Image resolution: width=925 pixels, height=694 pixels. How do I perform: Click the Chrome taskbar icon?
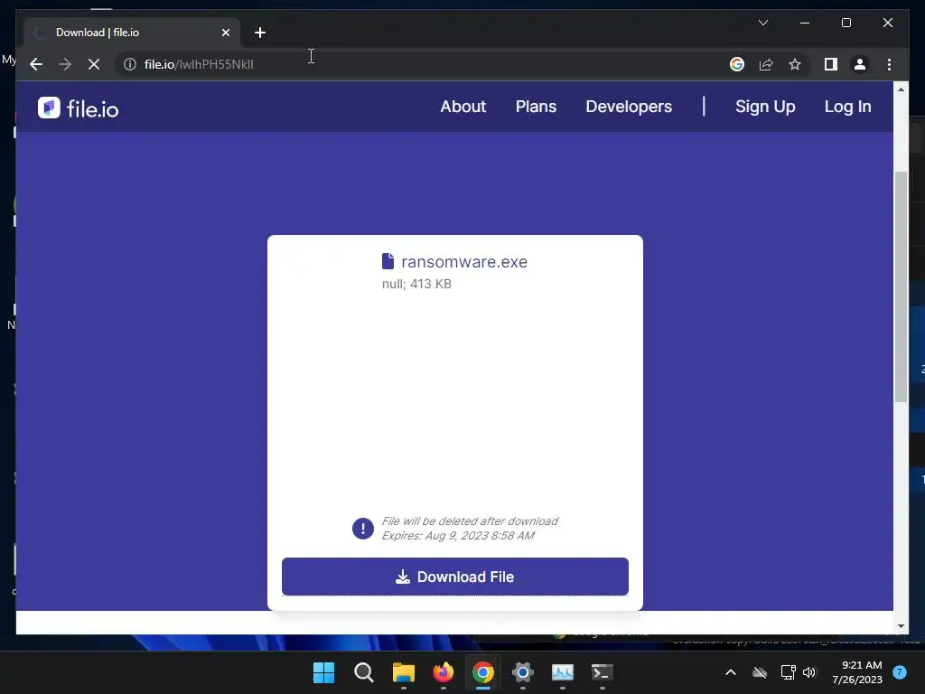[x=482, y=672]
